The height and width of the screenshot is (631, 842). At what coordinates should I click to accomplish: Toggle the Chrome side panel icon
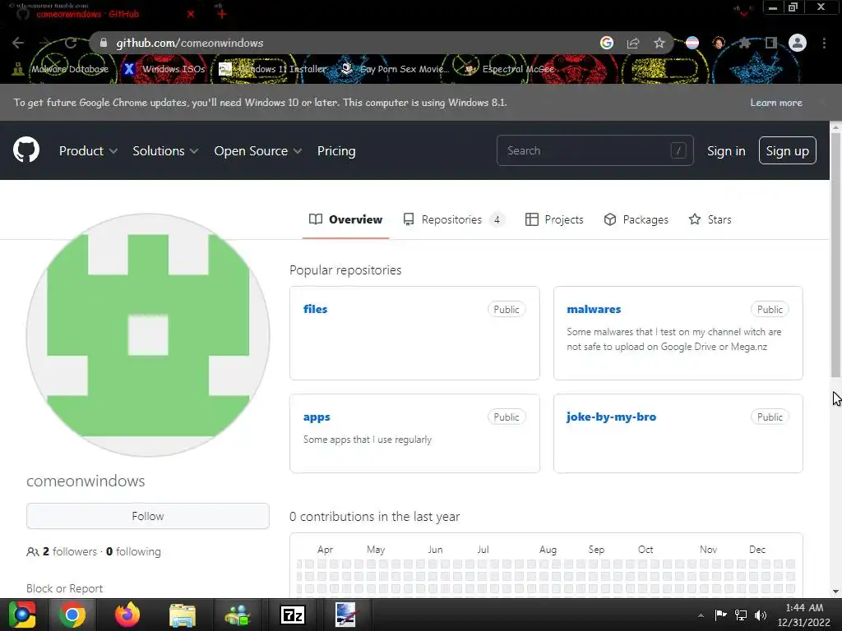click(771, 43)
